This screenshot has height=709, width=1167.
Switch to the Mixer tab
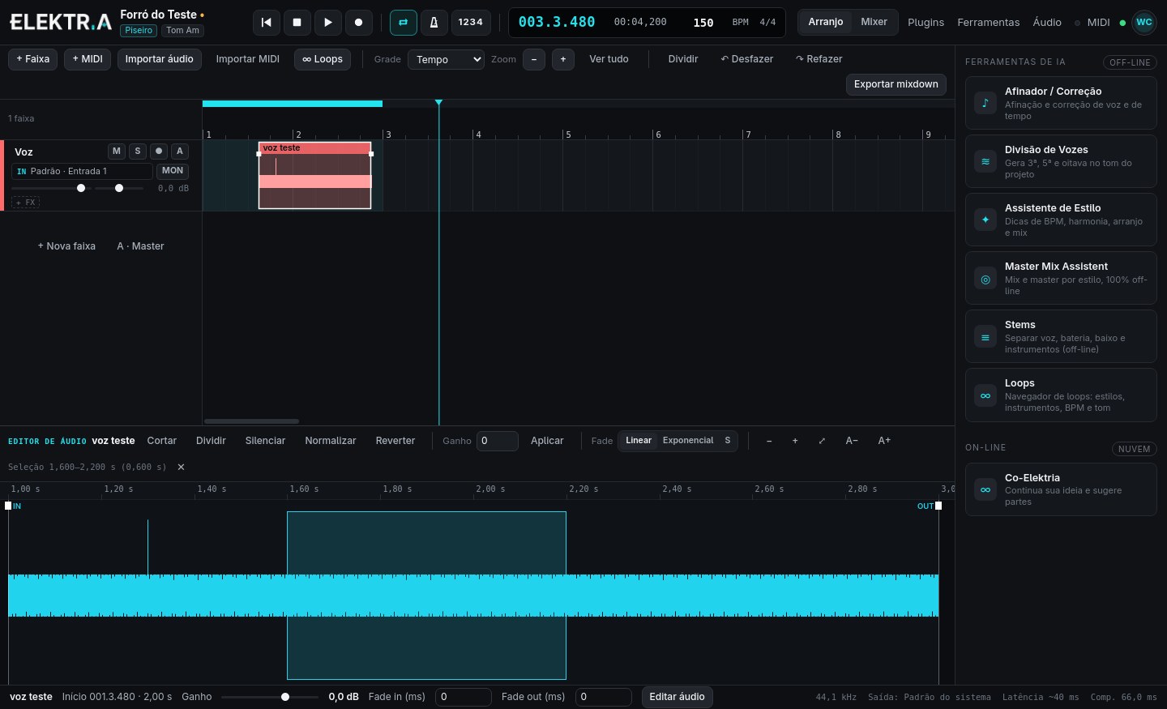874,22
